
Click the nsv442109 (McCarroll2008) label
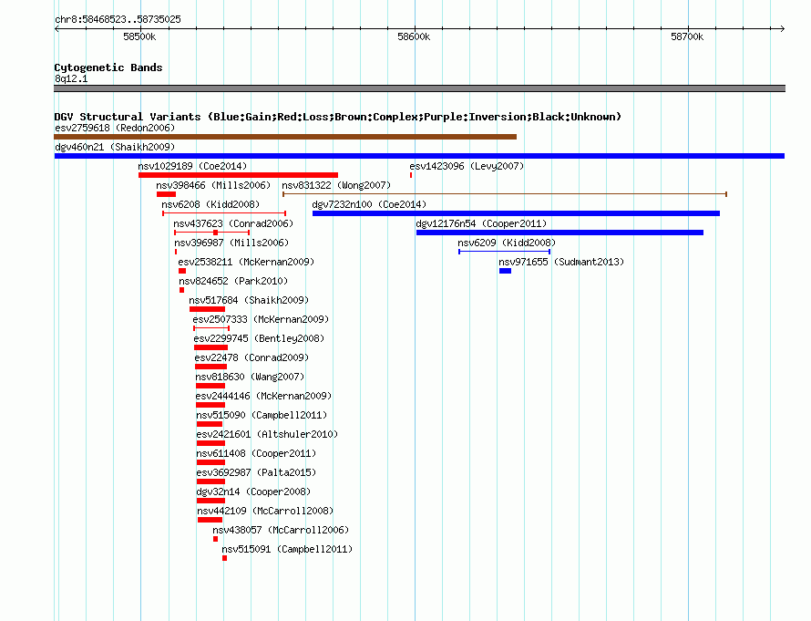265,511
